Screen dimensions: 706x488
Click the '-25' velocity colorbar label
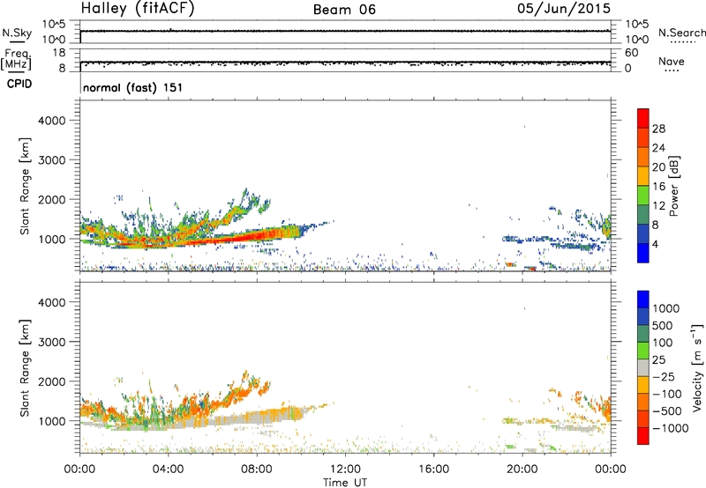pos(664,377)
